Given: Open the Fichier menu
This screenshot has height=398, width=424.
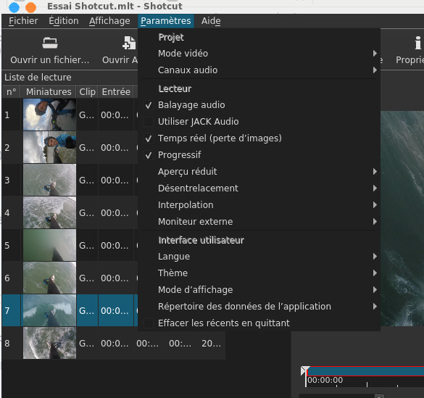Looking at the screenshot, I should [x=23, y=21].
